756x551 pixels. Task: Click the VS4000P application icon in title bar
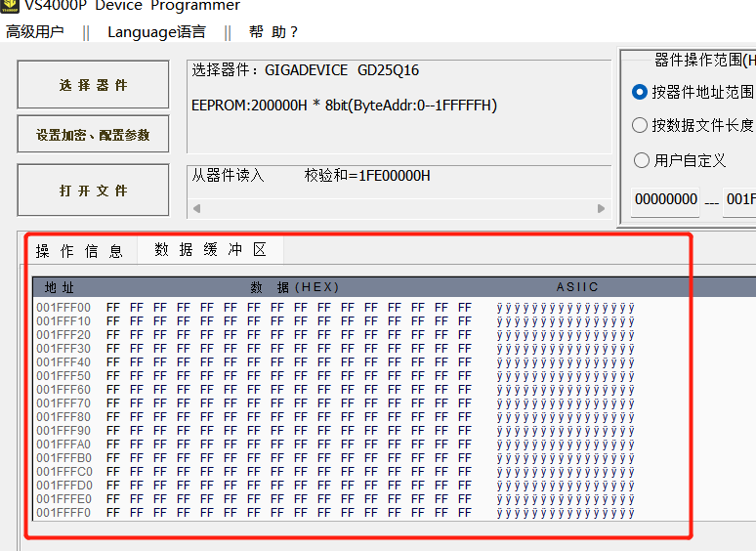click(x=9, y=5)
